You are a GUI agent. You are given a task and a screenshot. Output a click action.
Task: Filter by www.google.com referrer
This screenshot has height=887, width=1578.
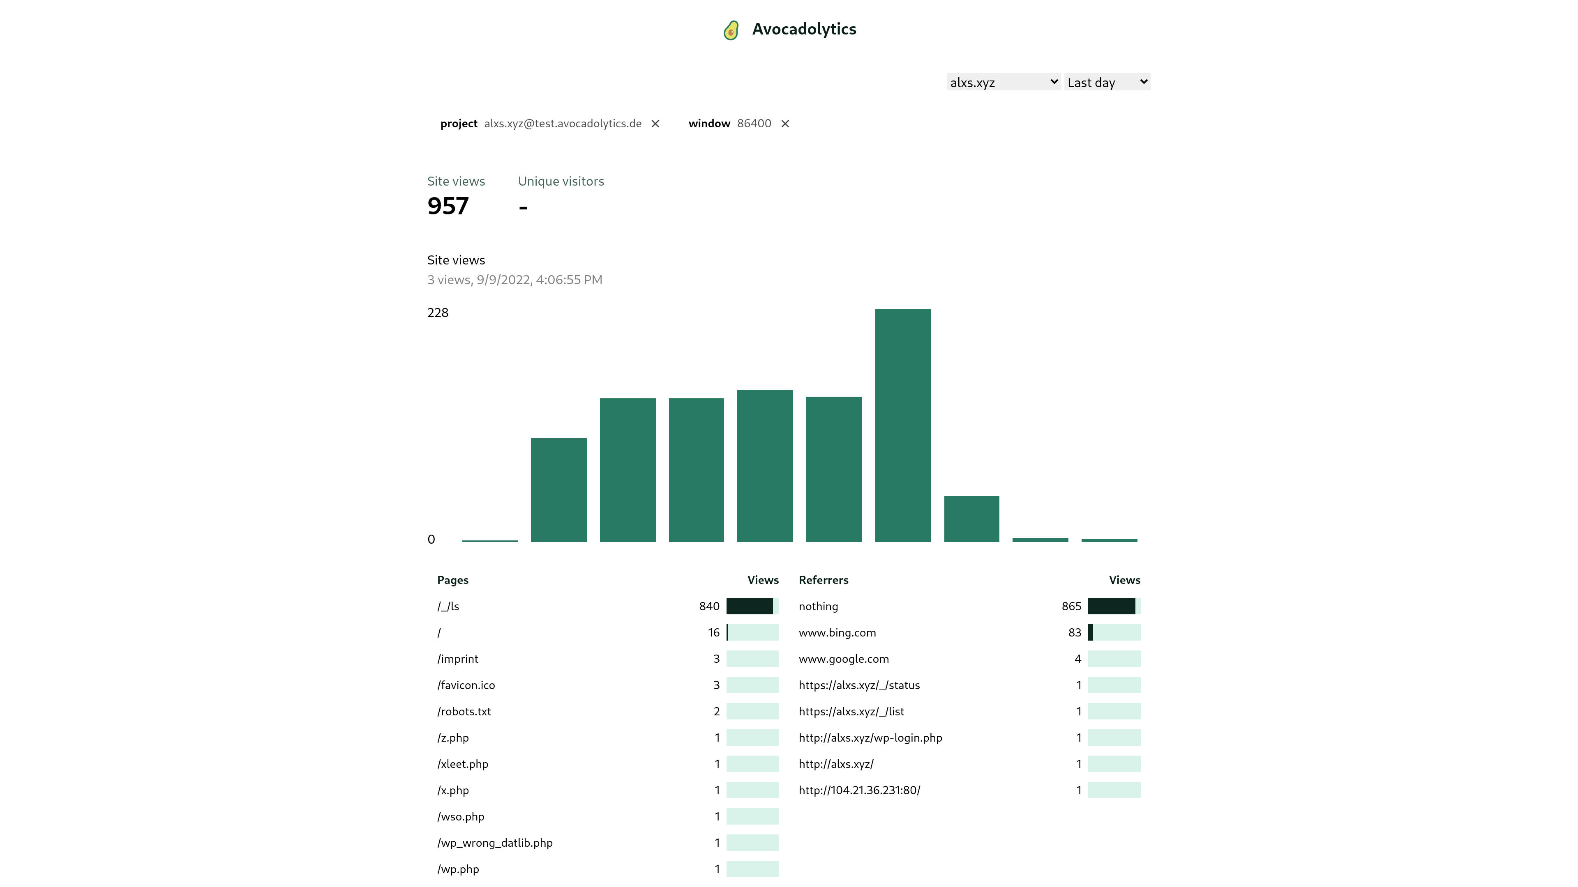coord(844,659)
